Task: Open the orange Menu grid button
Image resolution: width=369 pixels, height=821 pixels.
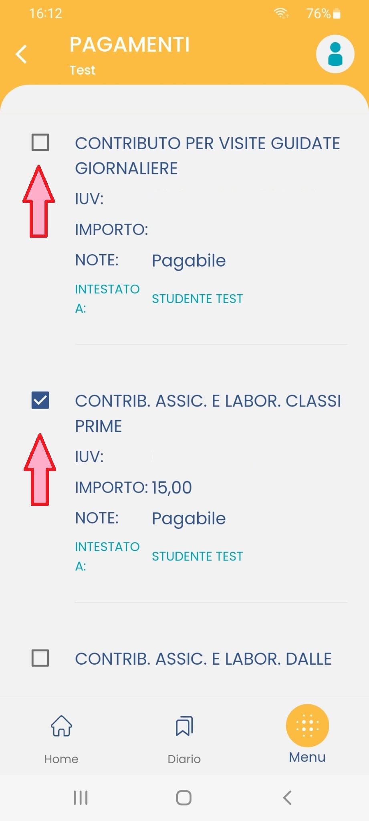Action: tap(307, 726)
